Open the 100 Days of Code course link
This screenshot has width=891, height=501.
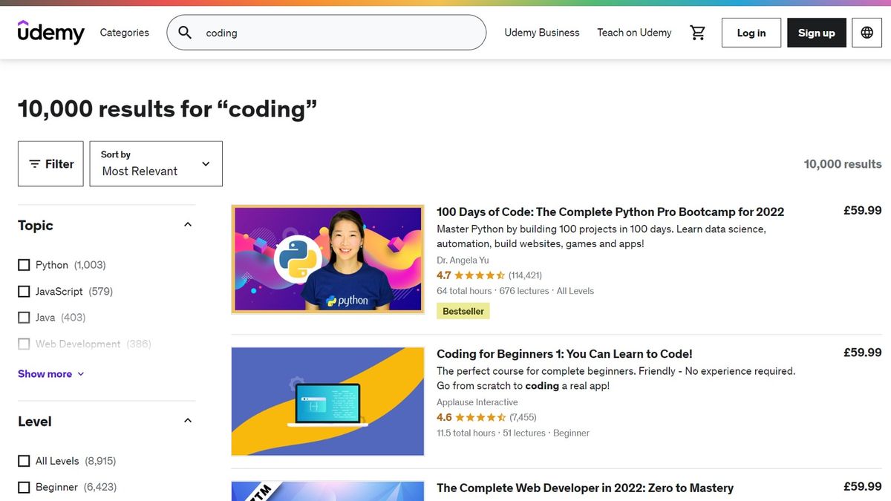click(x=610, y=212)
